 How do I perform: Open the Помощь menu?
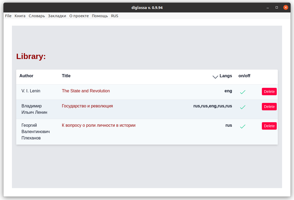coord(100,16)
